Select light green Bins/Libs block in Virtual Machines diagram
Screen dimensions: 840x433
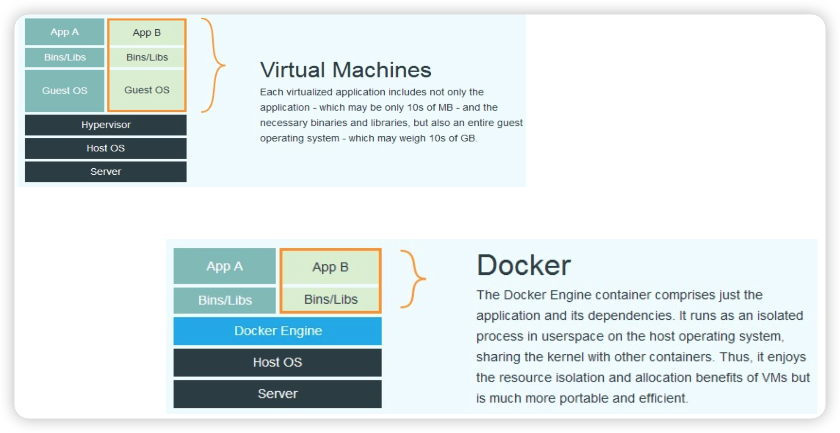click(147, 57)
